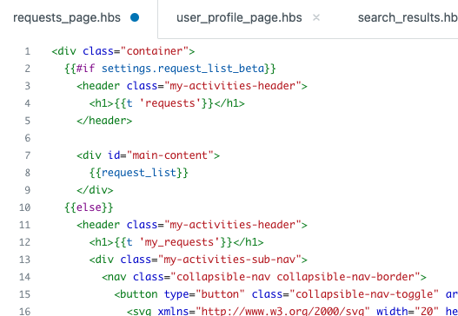Switch to the requests_page.hbs tab
The height and width of the screenshot is (316, 458).
pos(67,18)
